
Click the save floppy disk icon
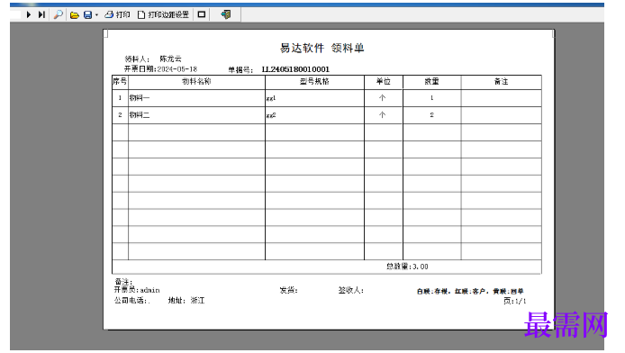(x=87, y=15)
